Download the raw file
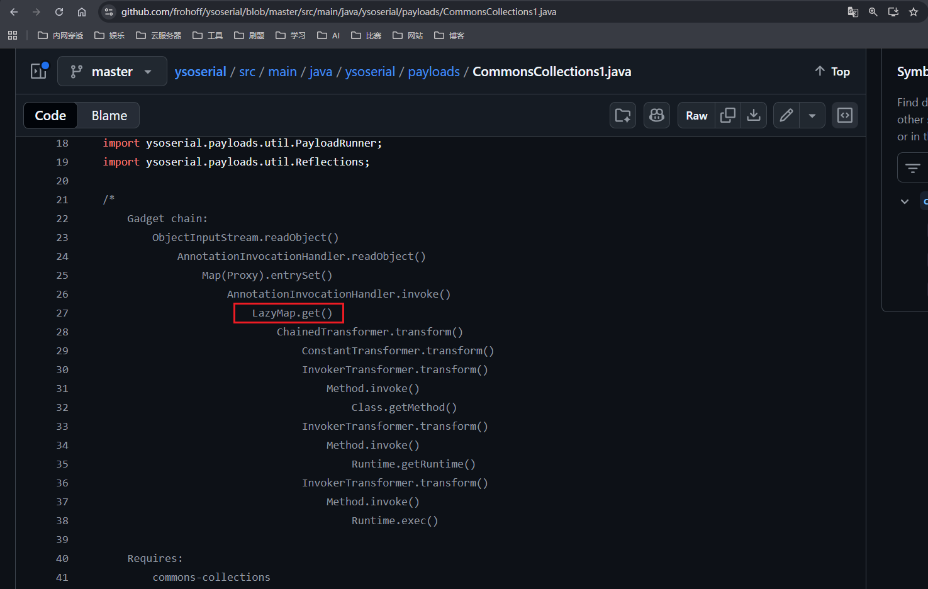928x589 pixels. click(754, 115)
